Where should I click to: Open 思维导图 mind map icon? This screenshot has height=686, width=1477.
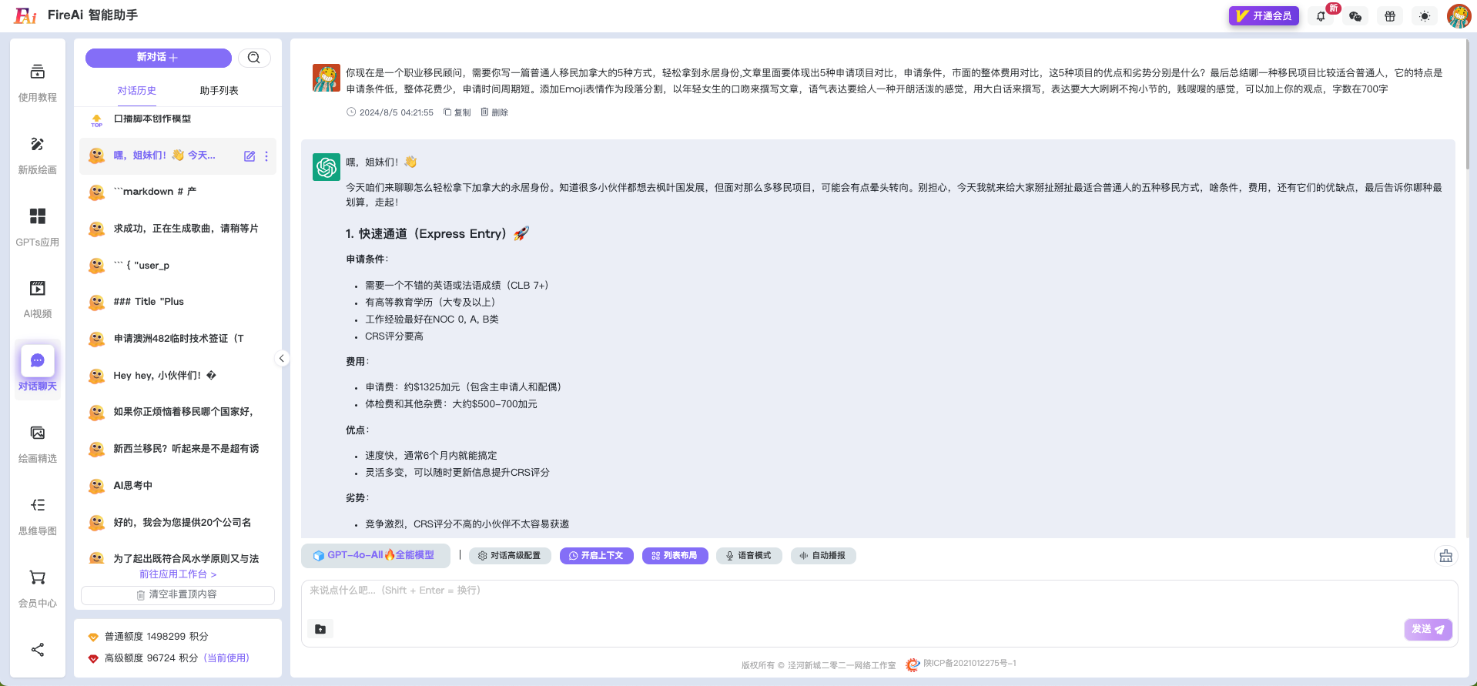(x=37, y=505)
